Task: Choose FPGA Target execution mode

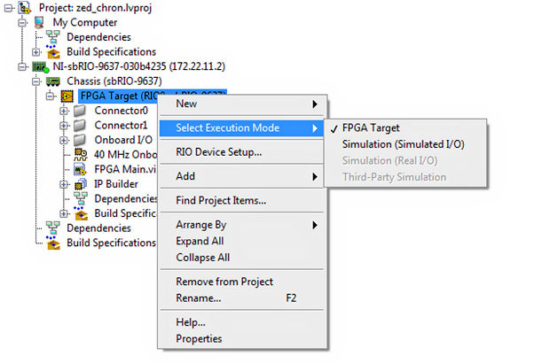Action: pyautogui.click(x=371, y=128)
